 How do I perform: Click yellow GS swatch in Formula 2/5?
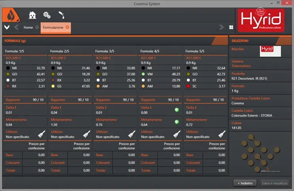53,86
